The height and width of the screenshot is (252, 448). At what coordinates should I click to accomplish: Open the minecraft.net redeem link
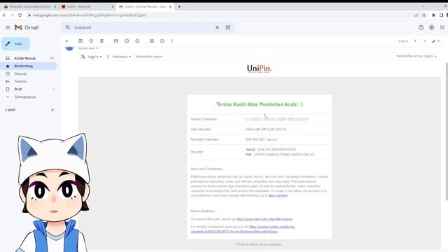[x=265, y=219]
